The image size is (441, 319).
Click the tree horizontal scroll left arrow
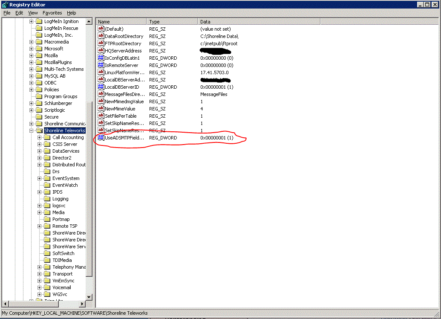[5, 304]
